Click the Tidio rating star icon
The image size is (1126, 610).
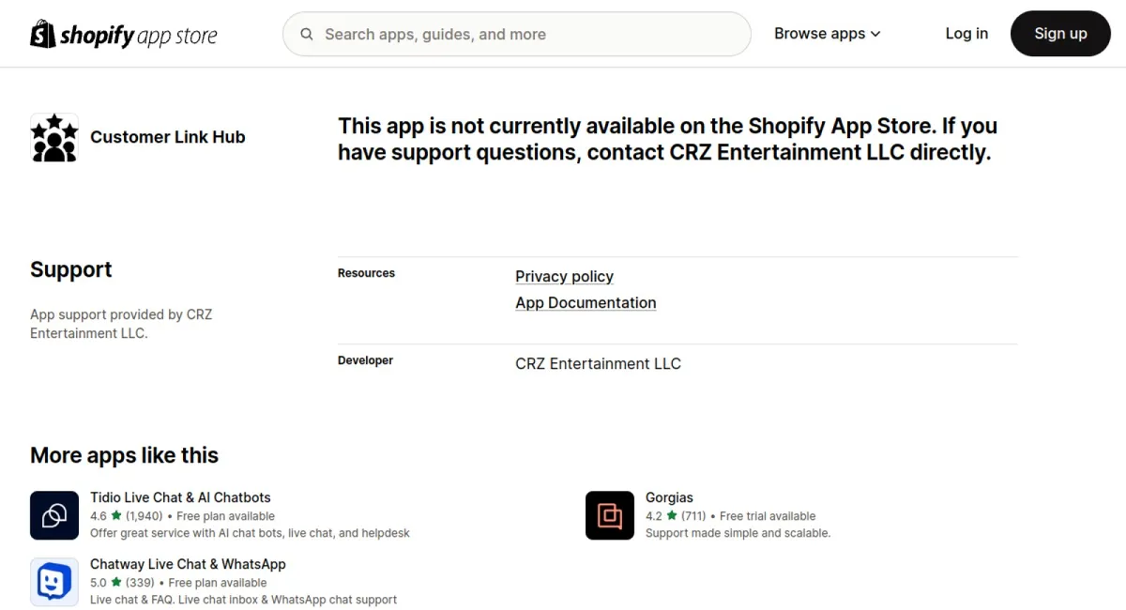[x=116, y=515]
